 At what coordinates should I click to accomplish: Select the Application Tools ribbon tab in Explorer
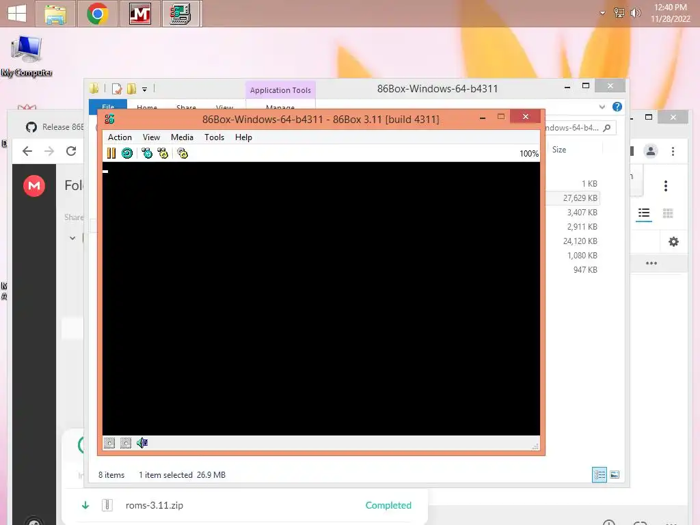pos(280,90)
